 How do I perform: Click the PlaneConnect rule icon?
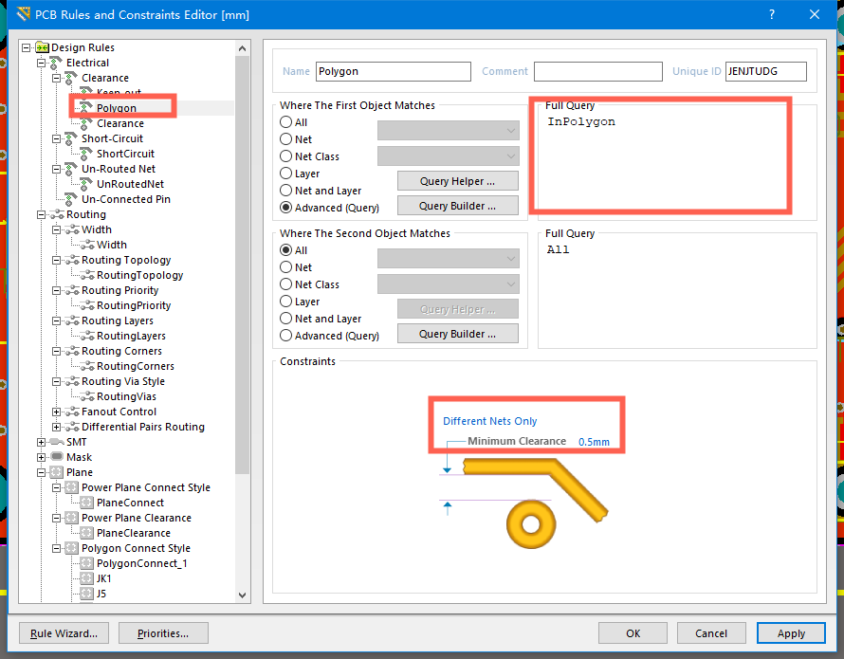click(87, 503)
